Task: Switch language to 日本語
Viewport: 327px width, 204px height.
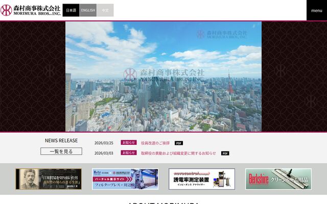Action: coord(71,10)
